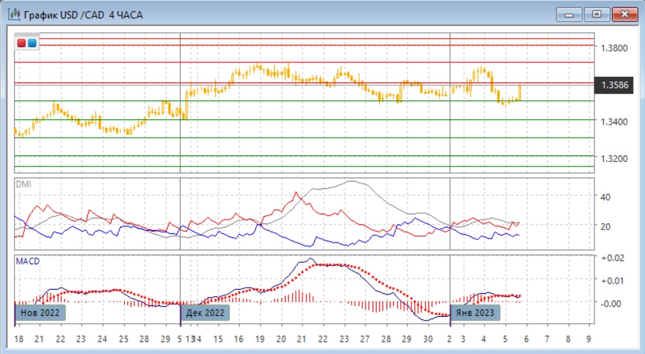Click the last candlestick on price chart
645x354 pixels.
[520, 92]
